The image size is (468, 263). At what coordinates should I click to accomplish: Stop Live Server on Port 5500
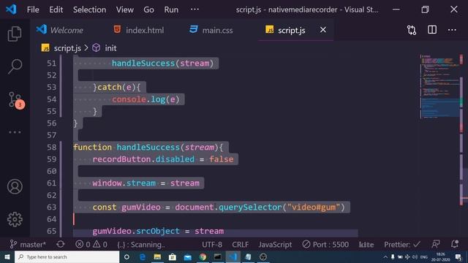point(325,245)
